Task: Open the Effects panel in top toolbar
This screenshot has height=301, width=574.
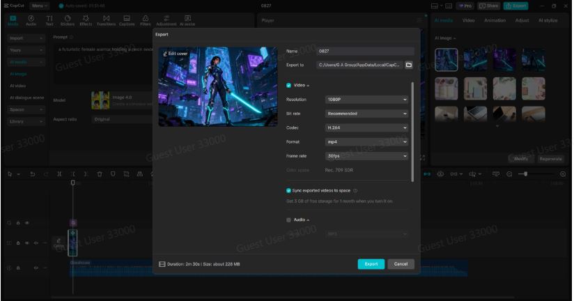Action: (86, 20)
